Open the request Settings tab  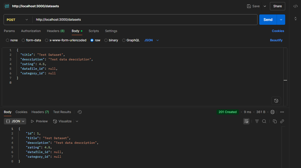[111, 31]
